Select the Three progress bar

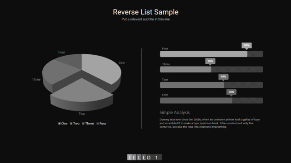point(211,69)
